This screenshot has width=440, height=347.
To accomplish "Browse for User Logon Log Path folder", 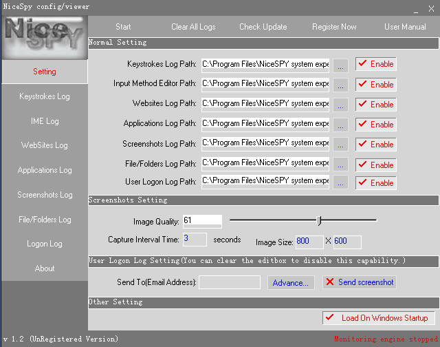I will [x=340, y=182].
